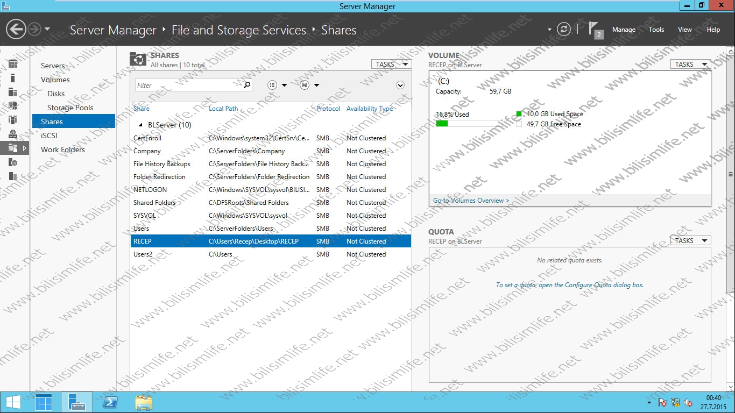Open All Servers icon in left rail

click(13, 92)
